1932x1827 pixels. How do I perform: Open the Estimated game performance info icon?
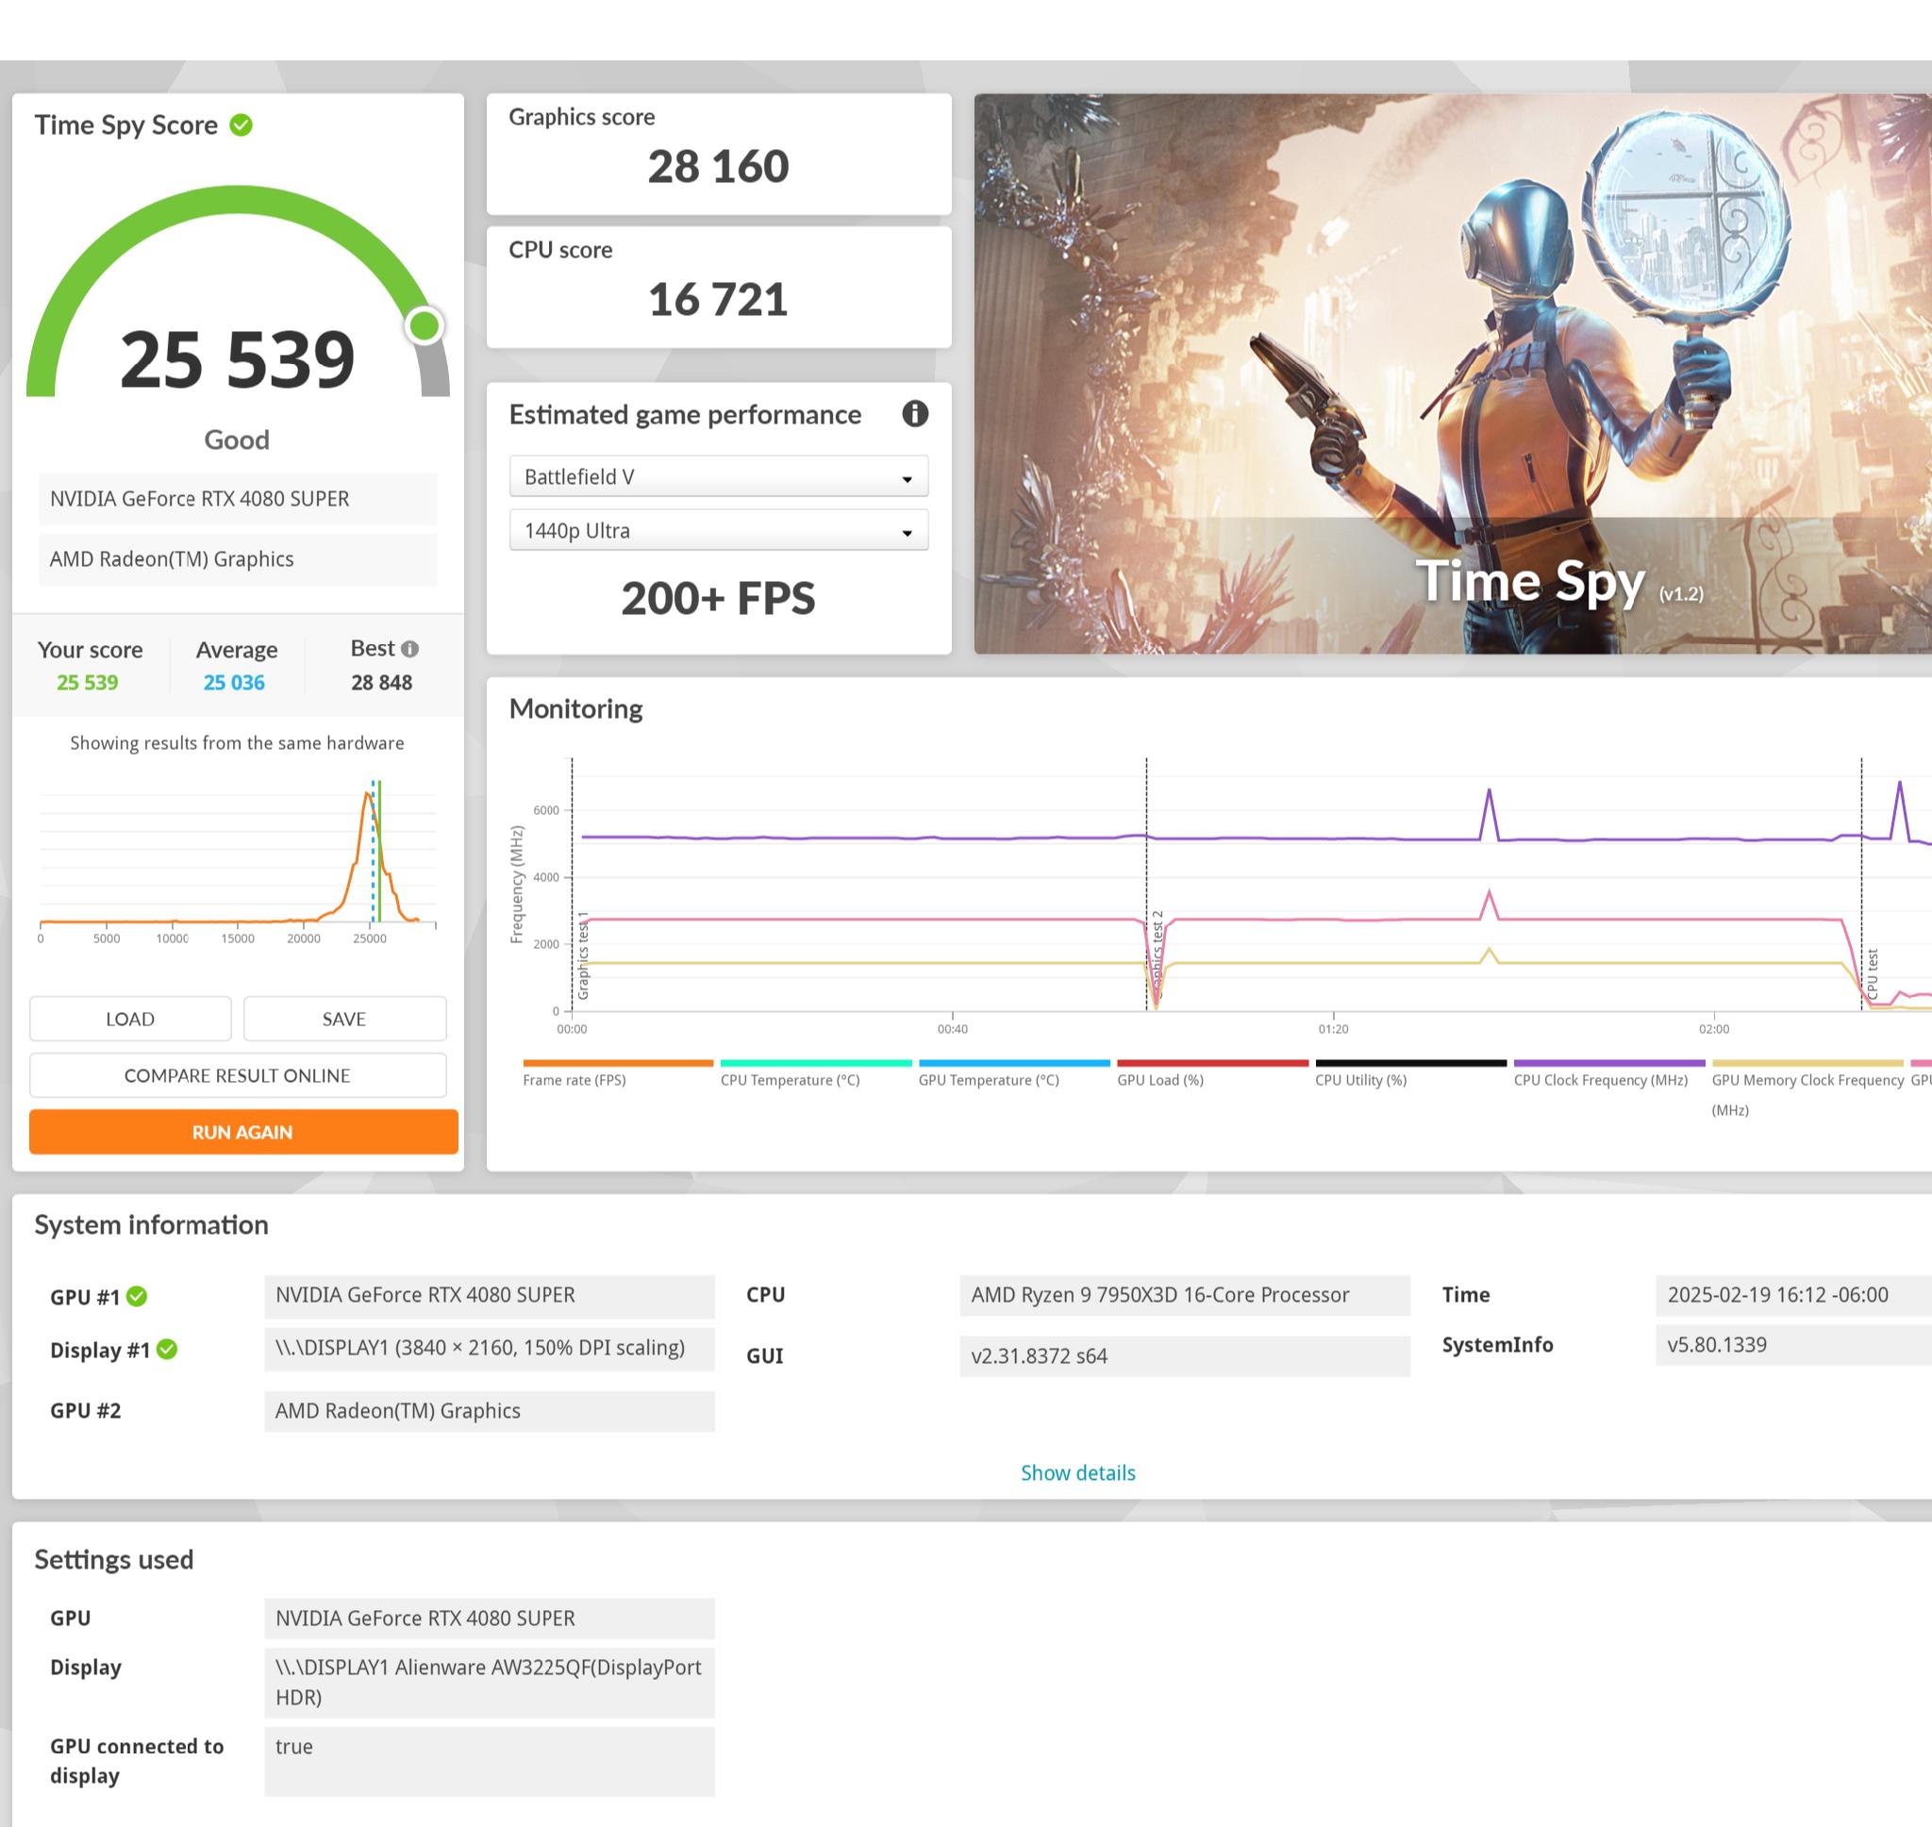click(x=914, y=414)
